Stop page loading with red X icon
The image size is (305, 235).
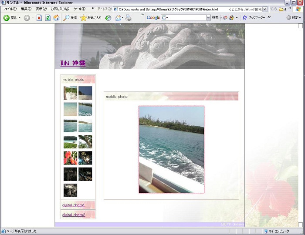39,18
